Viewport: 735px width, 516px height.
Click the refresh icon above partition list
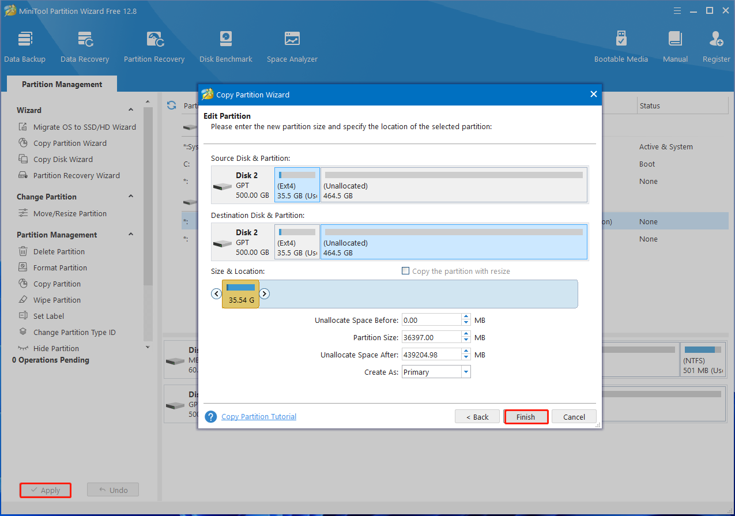pos(171,105)
